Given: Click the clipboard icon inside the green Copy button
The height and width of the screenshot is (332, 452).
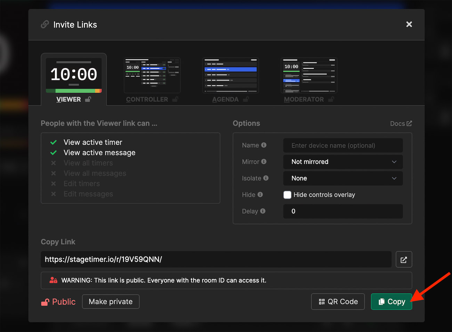Looking at the screenshot, I should (382, 301).
